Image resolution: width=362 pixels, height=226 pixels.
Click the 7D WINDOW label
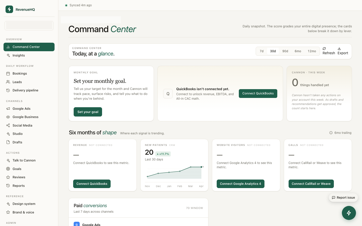[x=195, y=208]
